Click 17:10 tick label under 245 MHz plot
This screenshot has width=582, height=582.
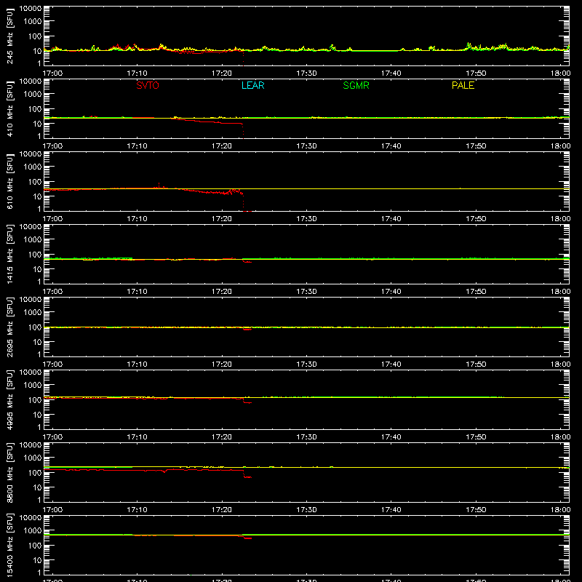(137, 73)
